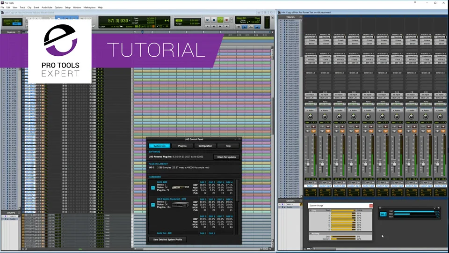Collapse the Activity section in System Usage
449x253 pixels.
(311, 233)
